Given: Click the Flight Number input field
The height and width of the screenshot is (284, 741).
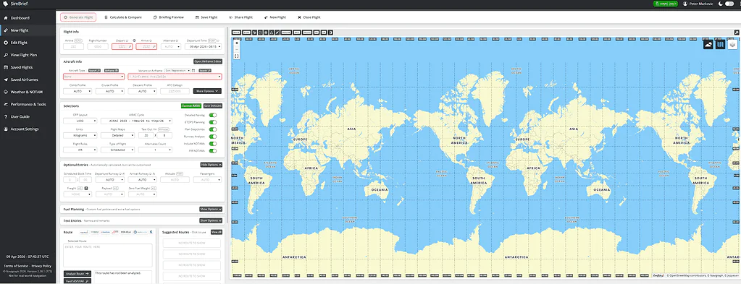Looking at the screenshot, I should (x=98, y=47).
